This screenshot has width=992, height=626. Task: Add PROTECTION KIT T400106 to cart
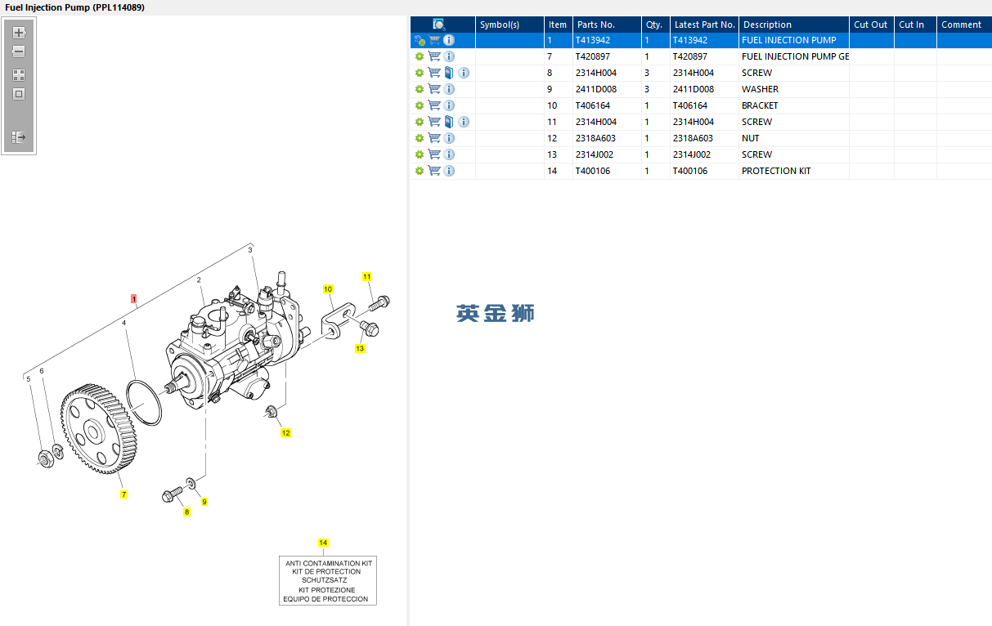tap(434, 171)
